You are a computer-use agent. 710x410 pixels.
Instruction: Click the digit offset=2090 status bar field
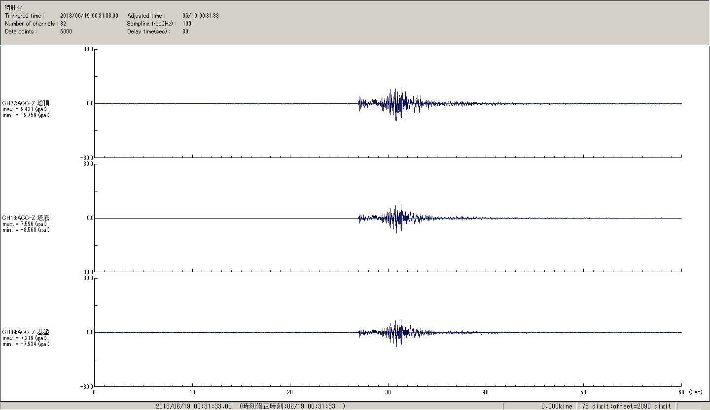[x=626, y=406]
